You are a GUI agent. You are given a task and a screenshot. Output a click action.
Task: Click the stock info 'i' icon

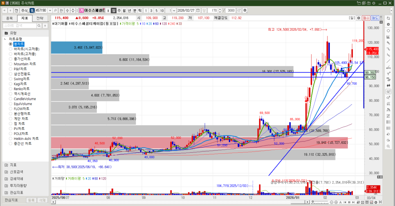pos(108,10)
